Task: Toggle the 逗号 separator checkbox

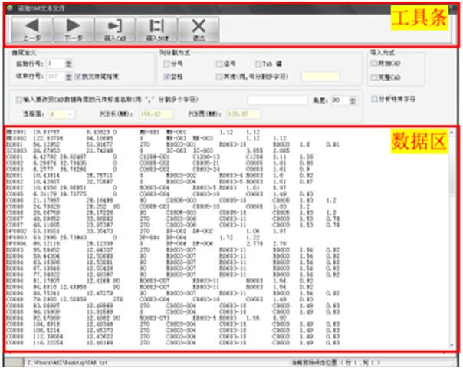Action: (x=219, y=64)
